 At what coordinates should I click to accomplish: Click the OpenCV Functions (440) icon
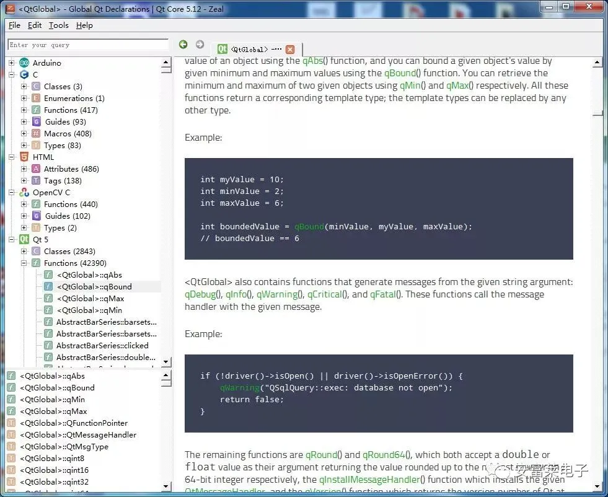[x=36, y=204]
